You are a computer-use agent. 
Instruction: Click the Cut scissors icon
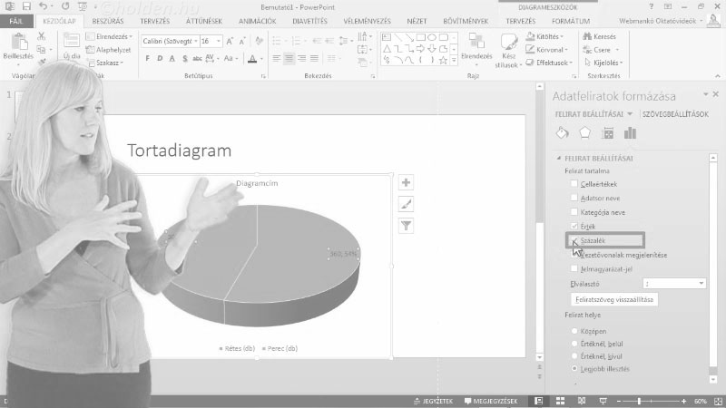[x=42, y=36]
